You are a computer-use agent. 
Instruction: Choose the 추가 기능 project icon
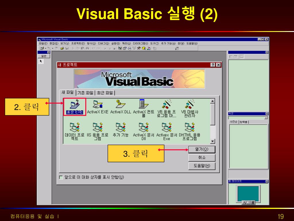pyautogui.click(x=121, y=130)
